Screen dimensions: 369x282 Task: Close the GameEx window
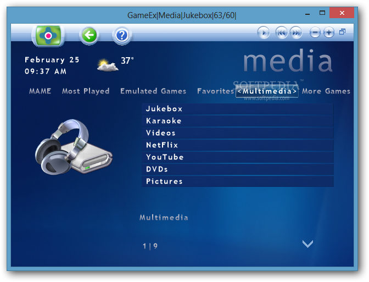coord(342,13)
